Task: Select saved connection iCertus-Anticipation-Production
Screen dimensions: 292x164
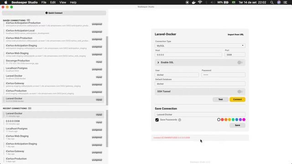Action: click(53, 24)
